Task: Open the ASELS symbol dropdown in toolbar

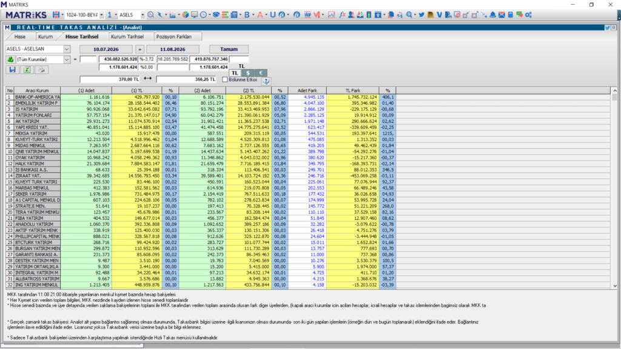Action: 143,15
